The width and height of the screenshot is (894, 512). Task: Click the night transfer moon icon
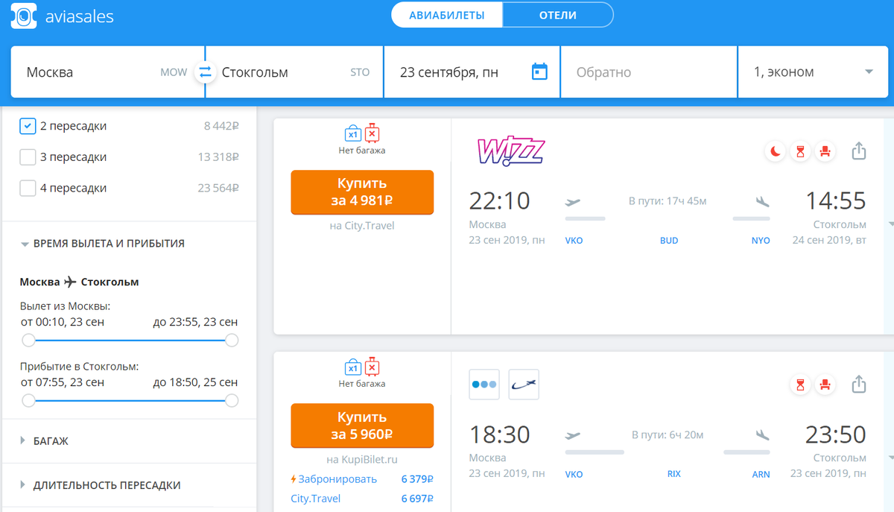click(x=776, y=151)
